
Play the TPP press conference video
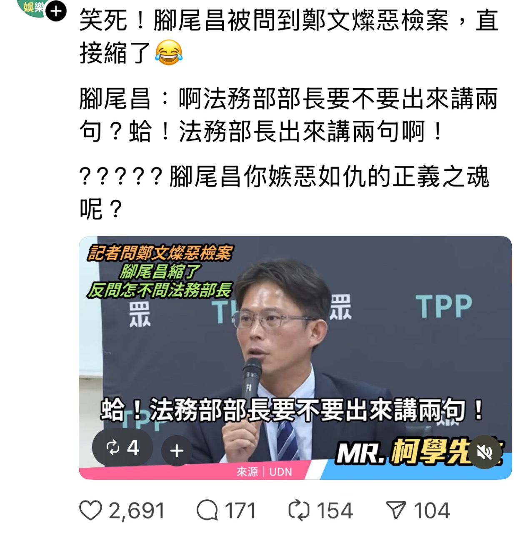pos(295,358)
